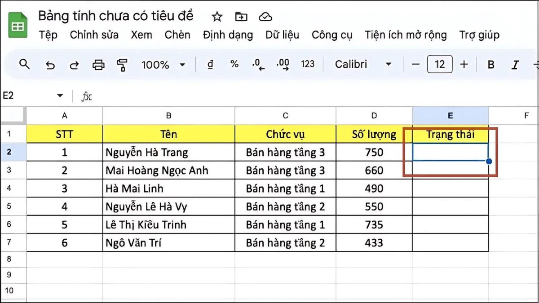Image resolution: width=539 pixels, height=303 pixels.
Task: Format as currency (đ)
Action: [x=210, y=65]
